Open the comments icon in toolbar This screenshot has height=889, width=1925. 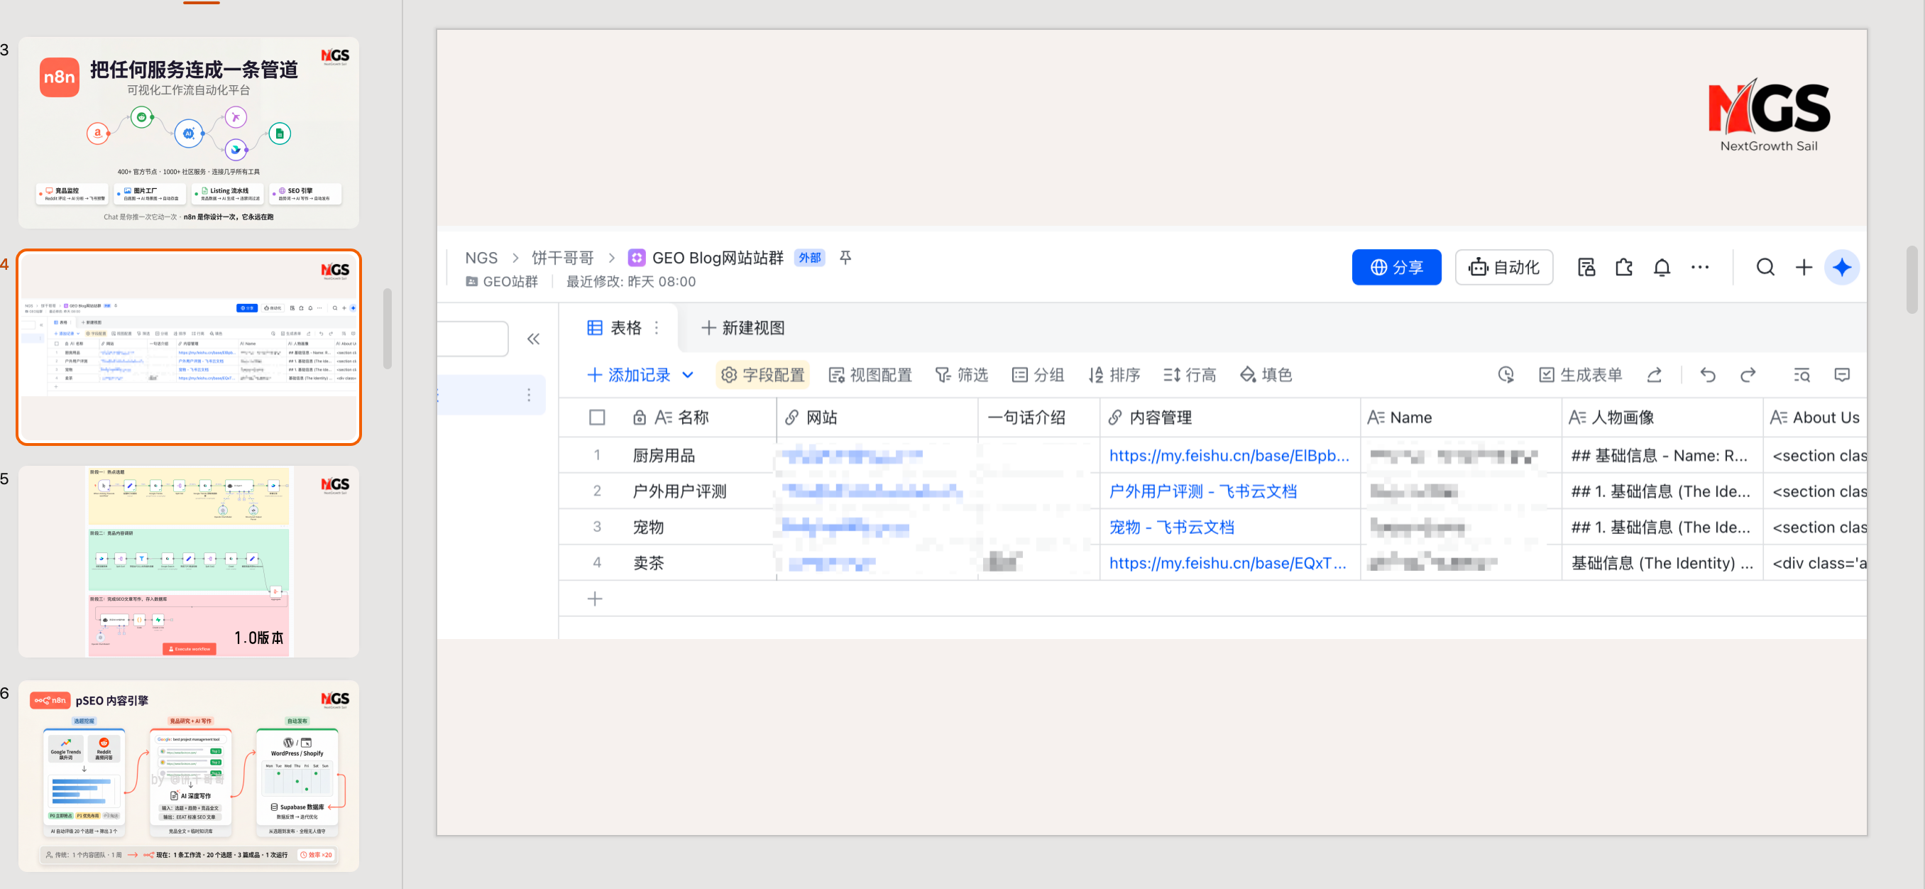[1841, 375]
